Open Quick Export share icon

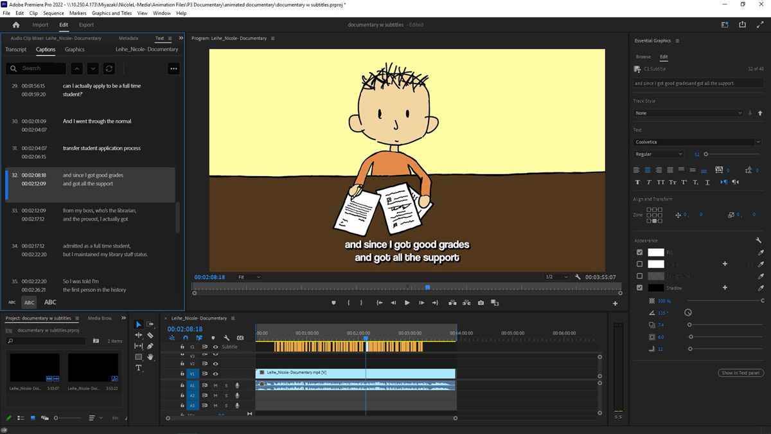(742, 25)
